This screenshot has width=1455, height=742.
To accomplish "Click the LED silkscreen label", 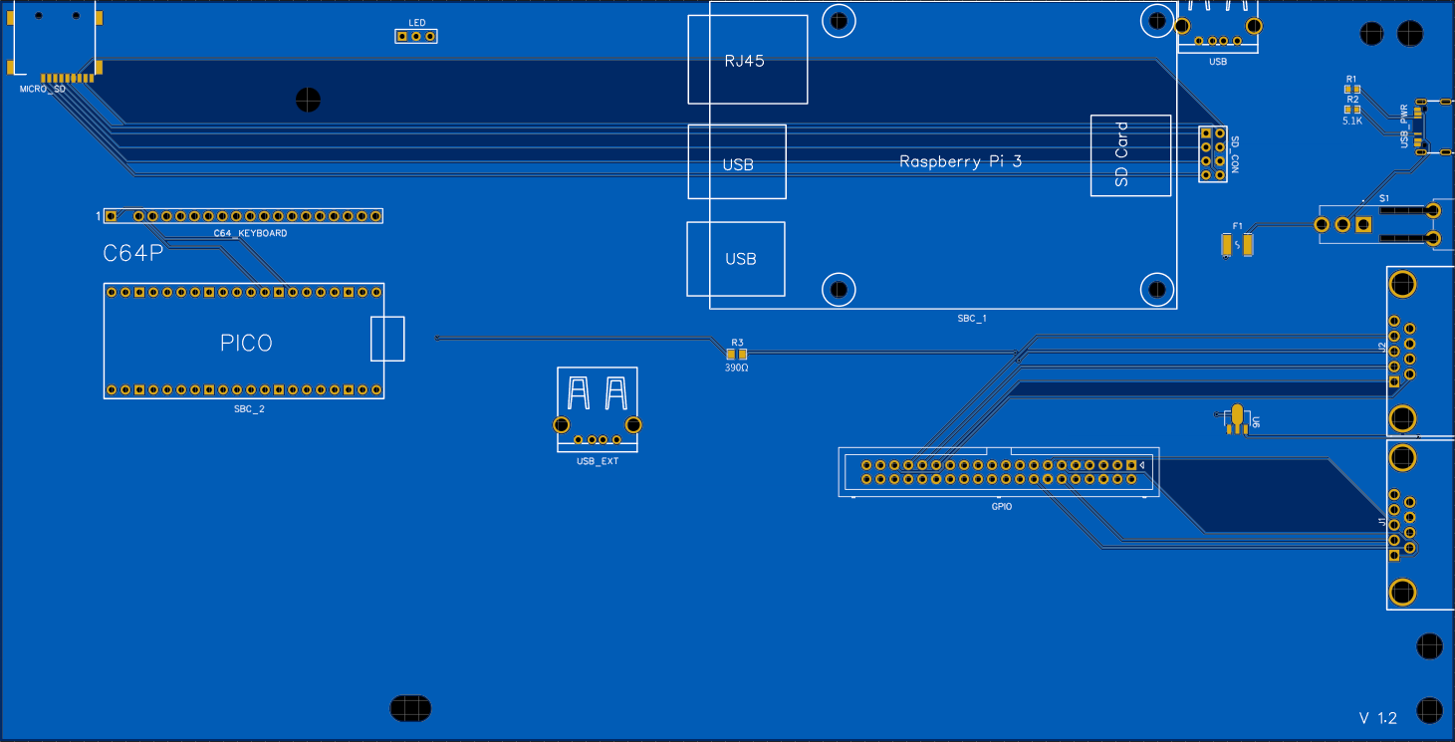I will click(x=416, y=23).
